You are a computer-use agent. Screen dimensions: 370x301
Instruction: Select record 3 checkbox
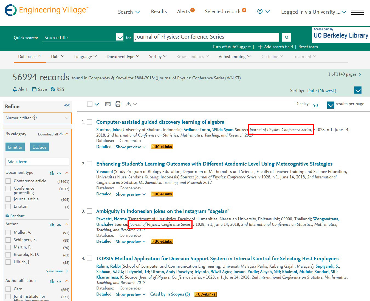coord(89,211)
